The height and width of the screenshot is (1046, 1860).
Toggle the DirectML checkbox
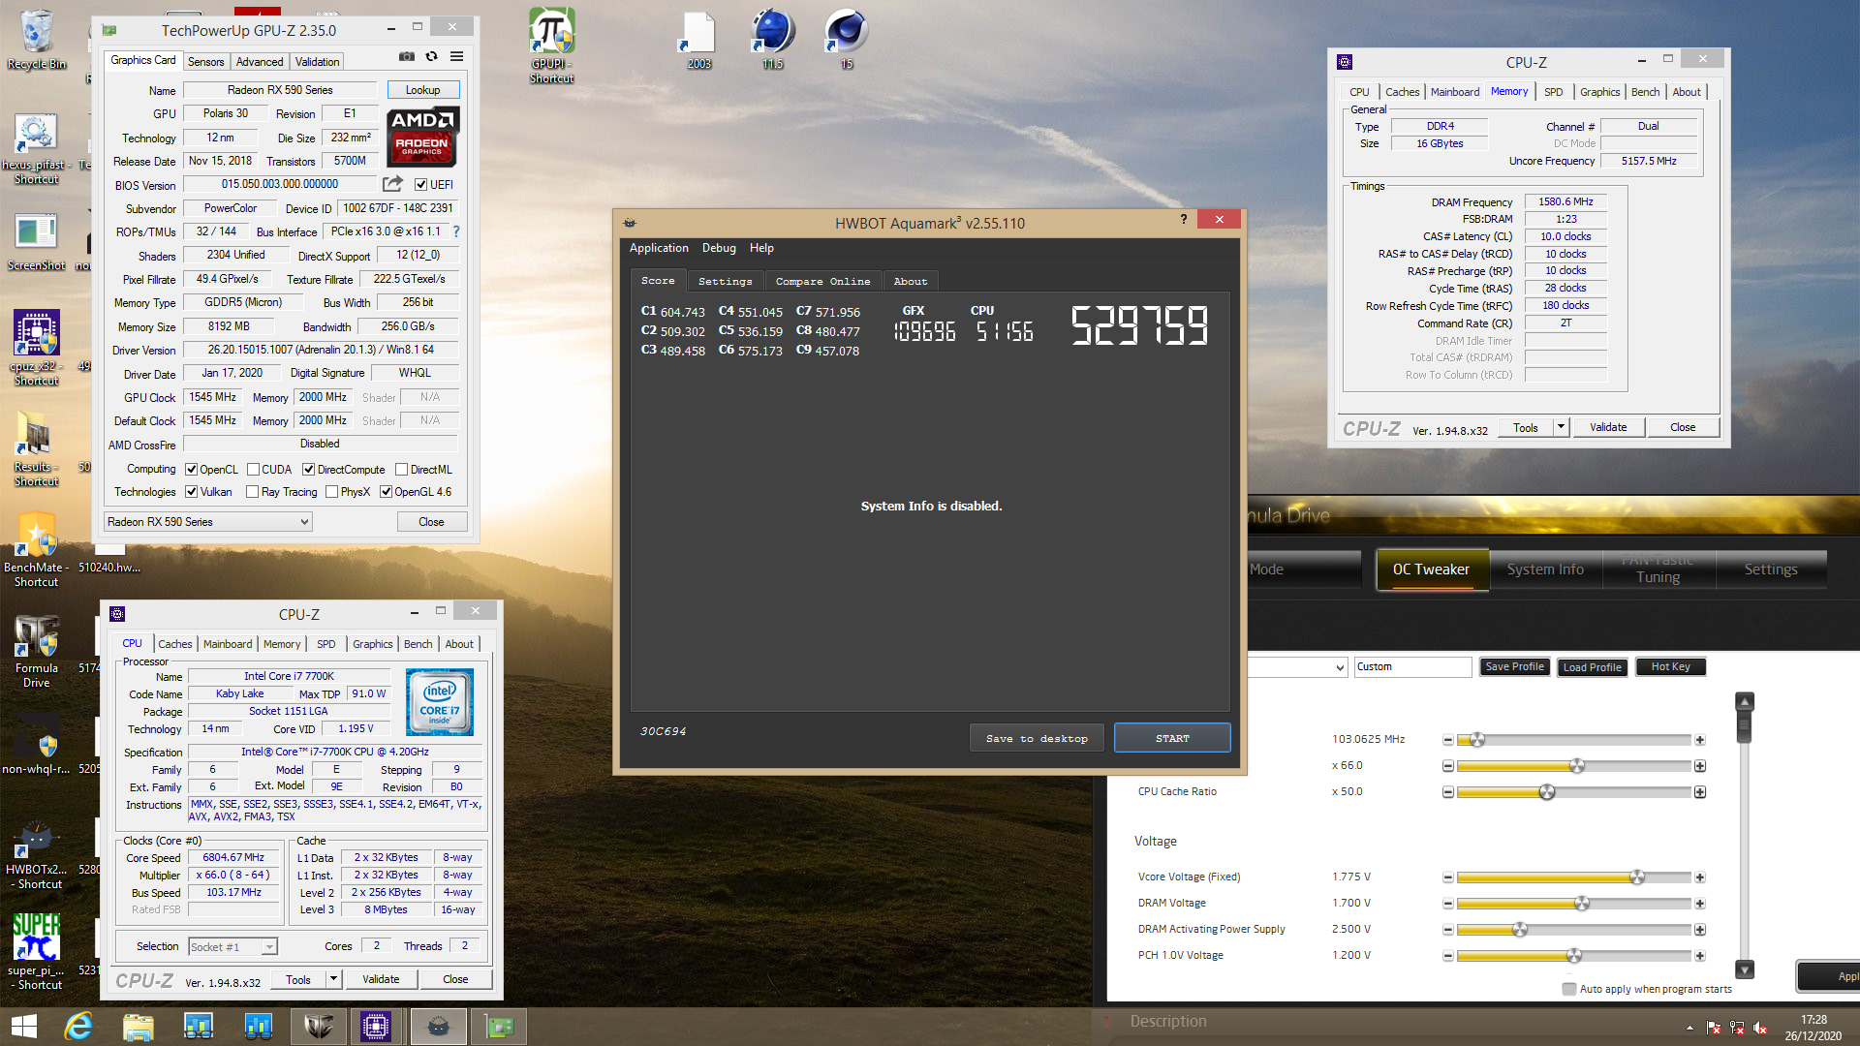click(401, 470)
